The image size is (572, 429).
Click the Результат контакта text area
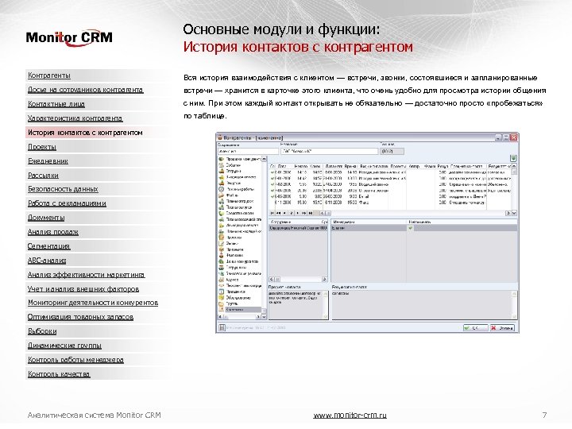click(424, 305)
